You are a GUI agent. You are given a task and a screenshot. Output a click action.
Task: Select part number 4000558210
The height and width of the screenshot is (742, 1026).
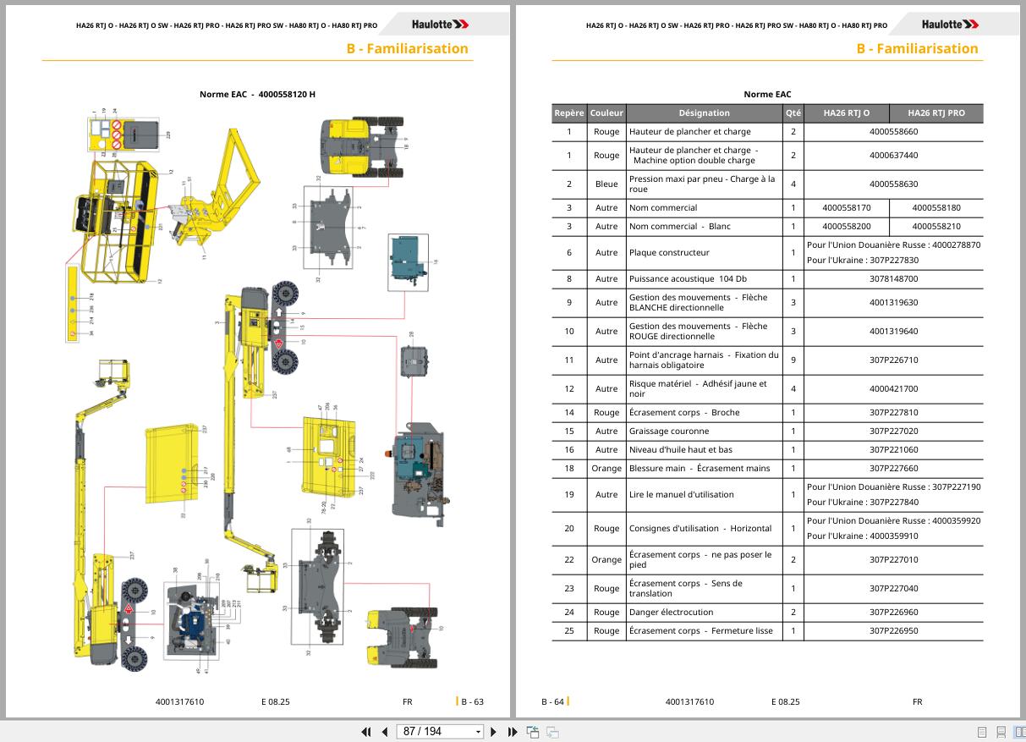(936, 226)
